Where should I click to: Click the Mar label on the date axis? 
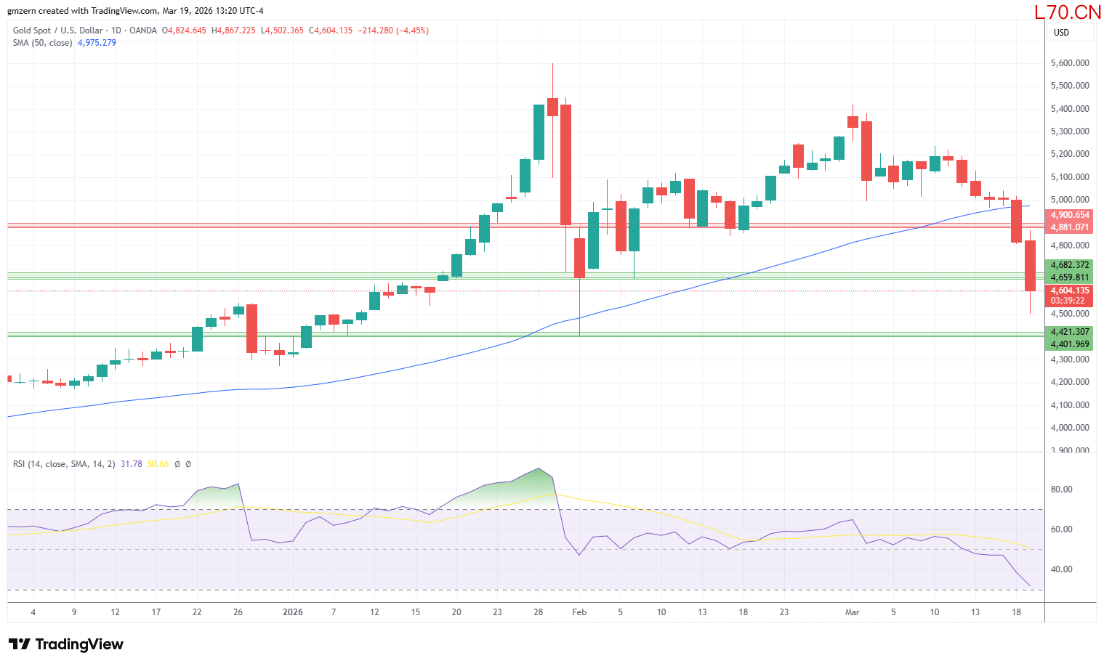point(852,612)
